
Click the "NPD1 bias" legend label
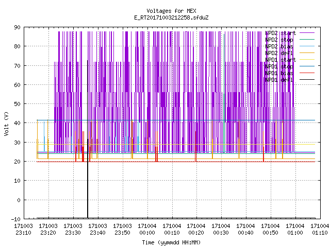[279, 73]
